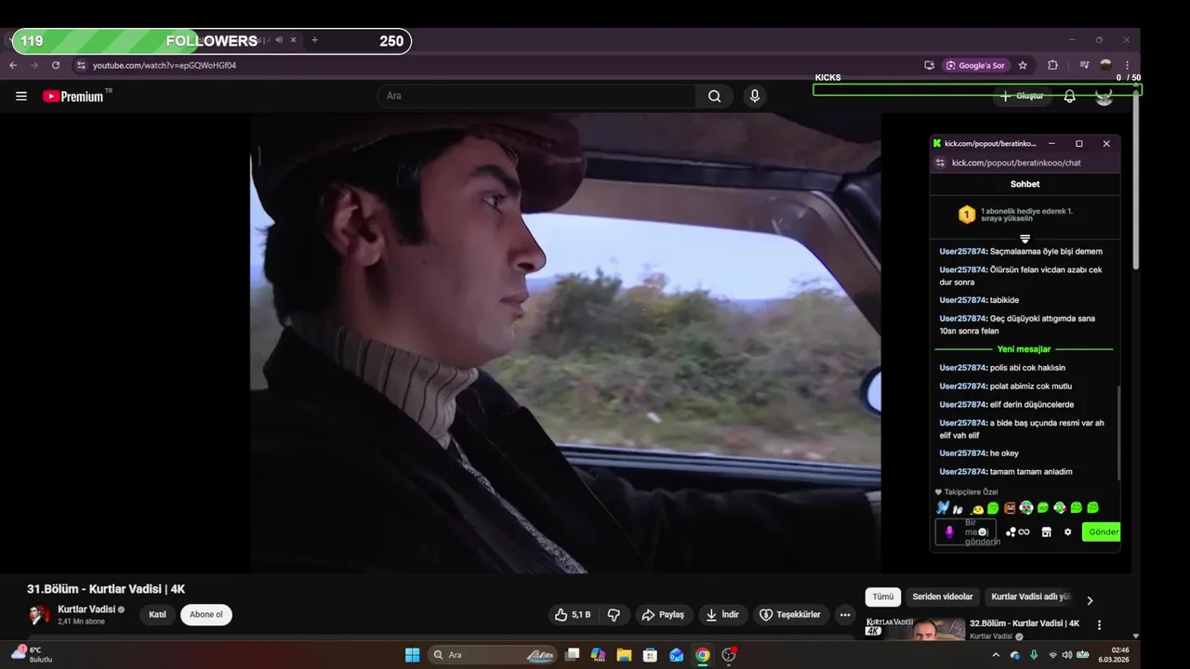Click username on 'polis abi cok haklisin' message
Screen dimensions: 1190x669
[963, 368]
